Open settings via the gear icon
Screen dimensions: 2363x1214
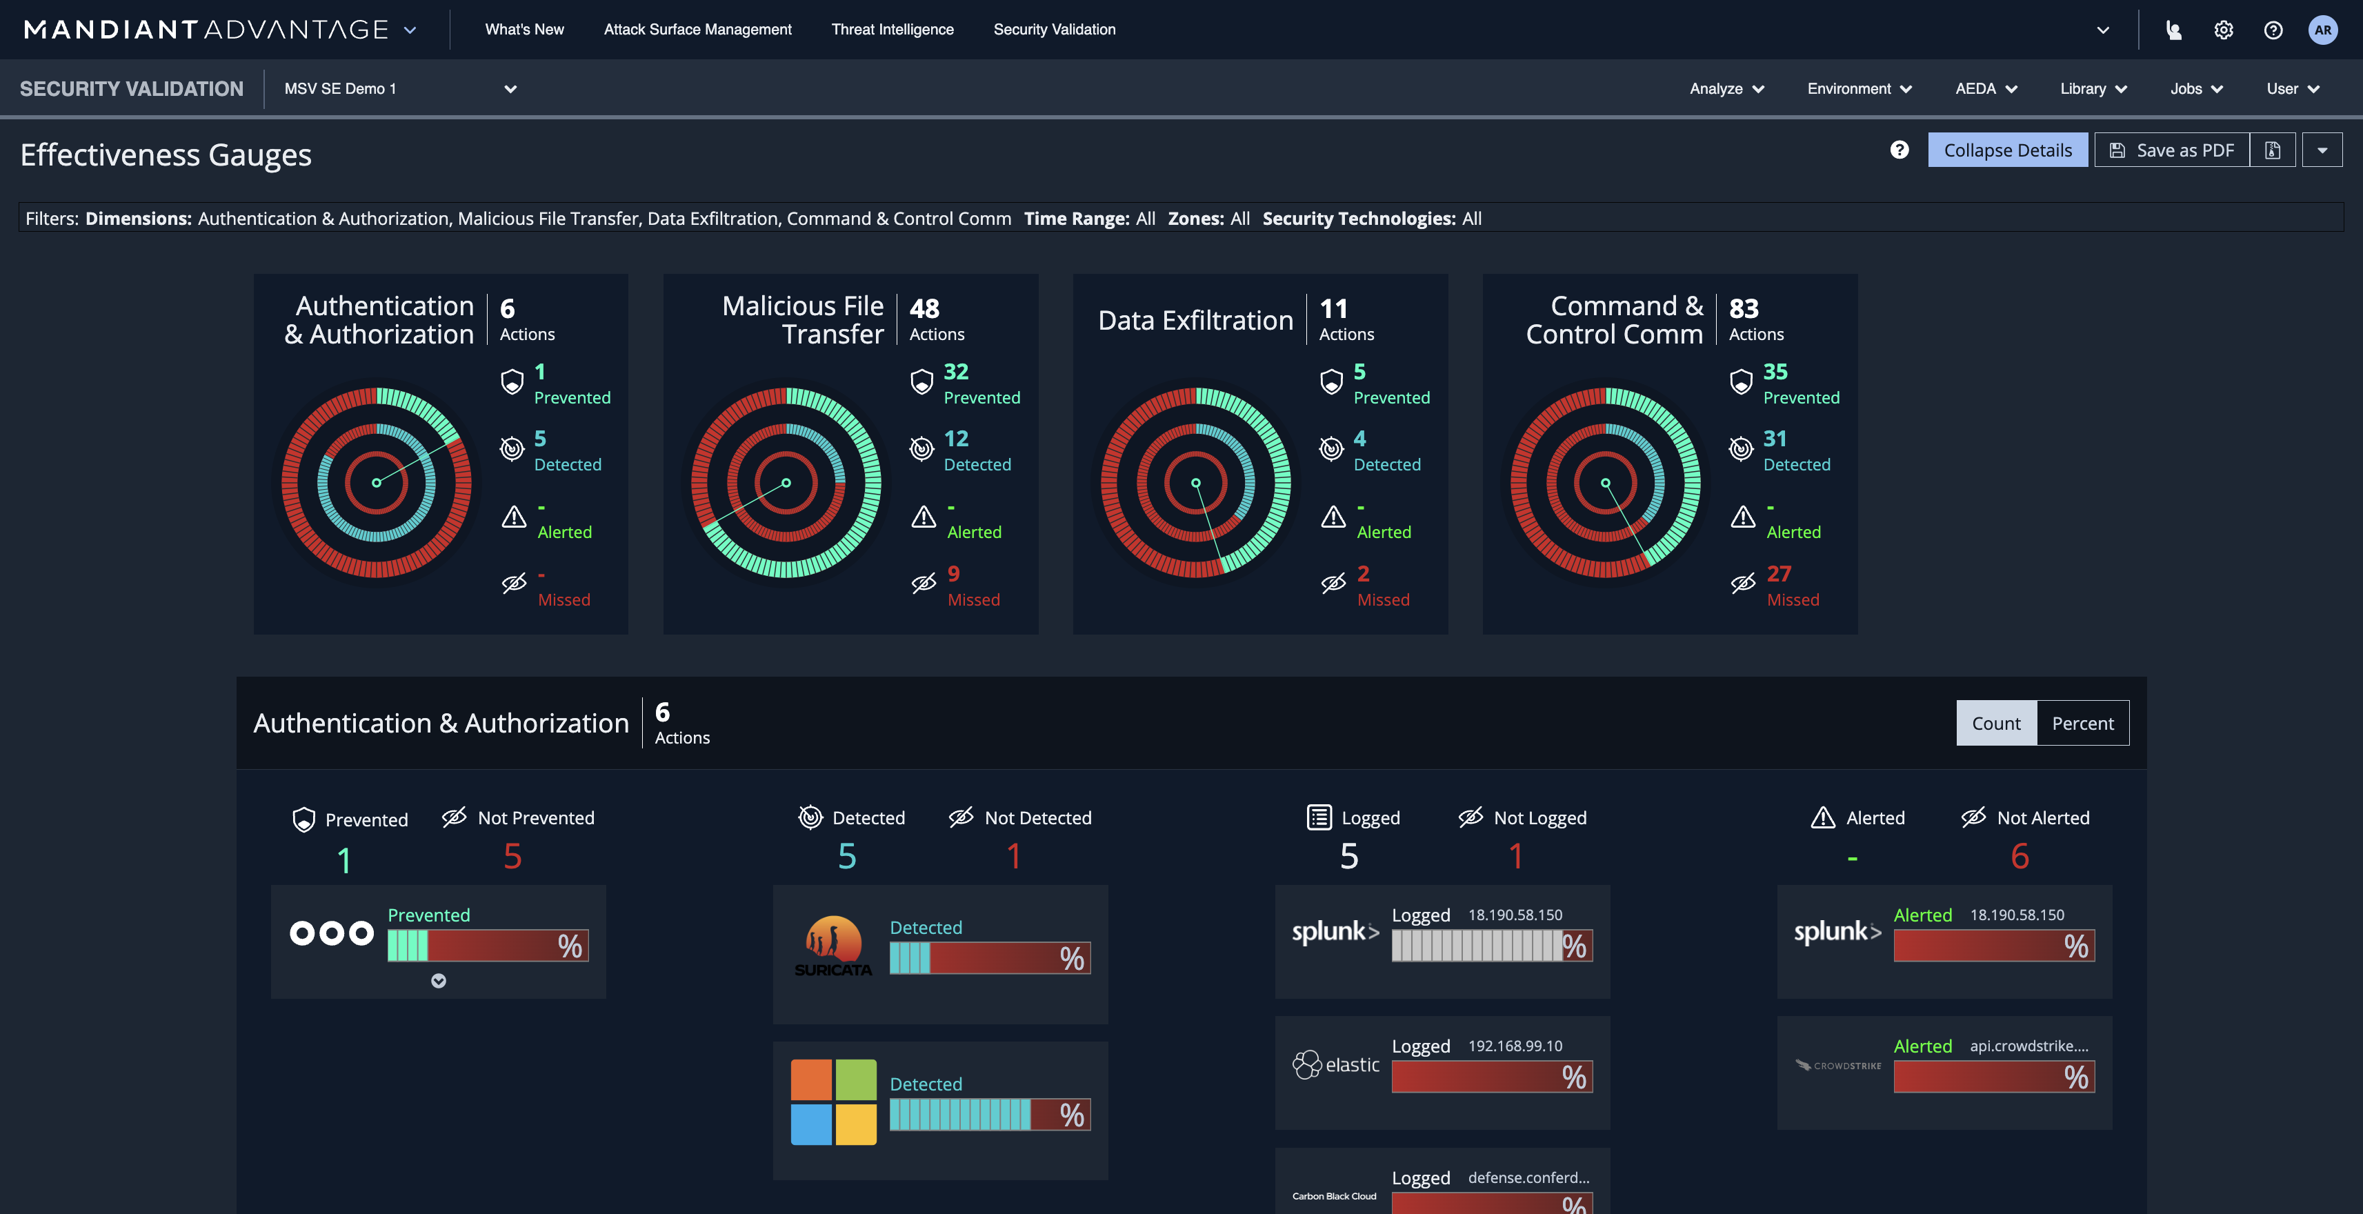tap(2224, 30)
